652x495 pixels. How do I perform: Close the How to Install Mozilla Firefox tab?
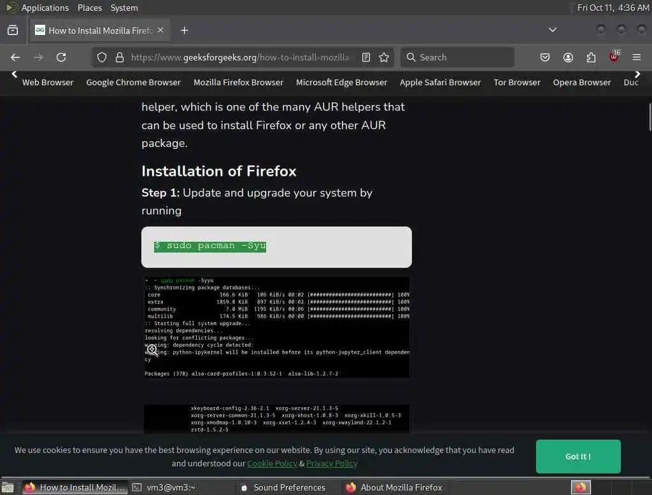160,30
